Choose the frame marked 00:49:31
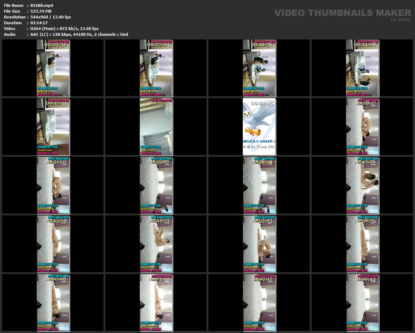Screen dimensions: 415x333 click(x=156, y=244)
